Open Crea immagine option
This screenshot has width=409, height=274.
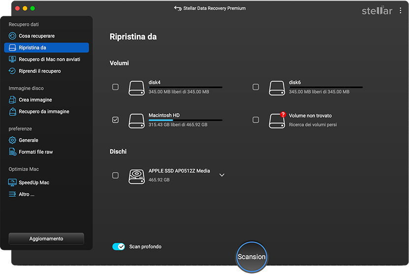[x=46, y=99]
